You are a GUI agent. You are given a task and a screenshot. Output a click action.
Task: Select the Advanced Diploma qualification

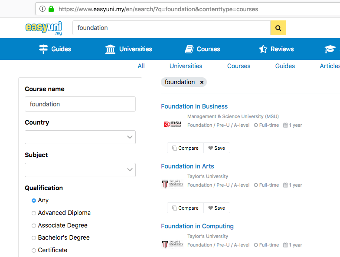(x=34, y=213)
